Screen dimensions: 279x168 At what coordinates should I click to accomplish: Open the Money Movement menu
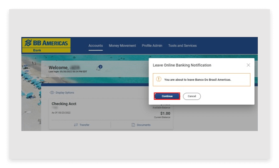[x=122, y=45]
